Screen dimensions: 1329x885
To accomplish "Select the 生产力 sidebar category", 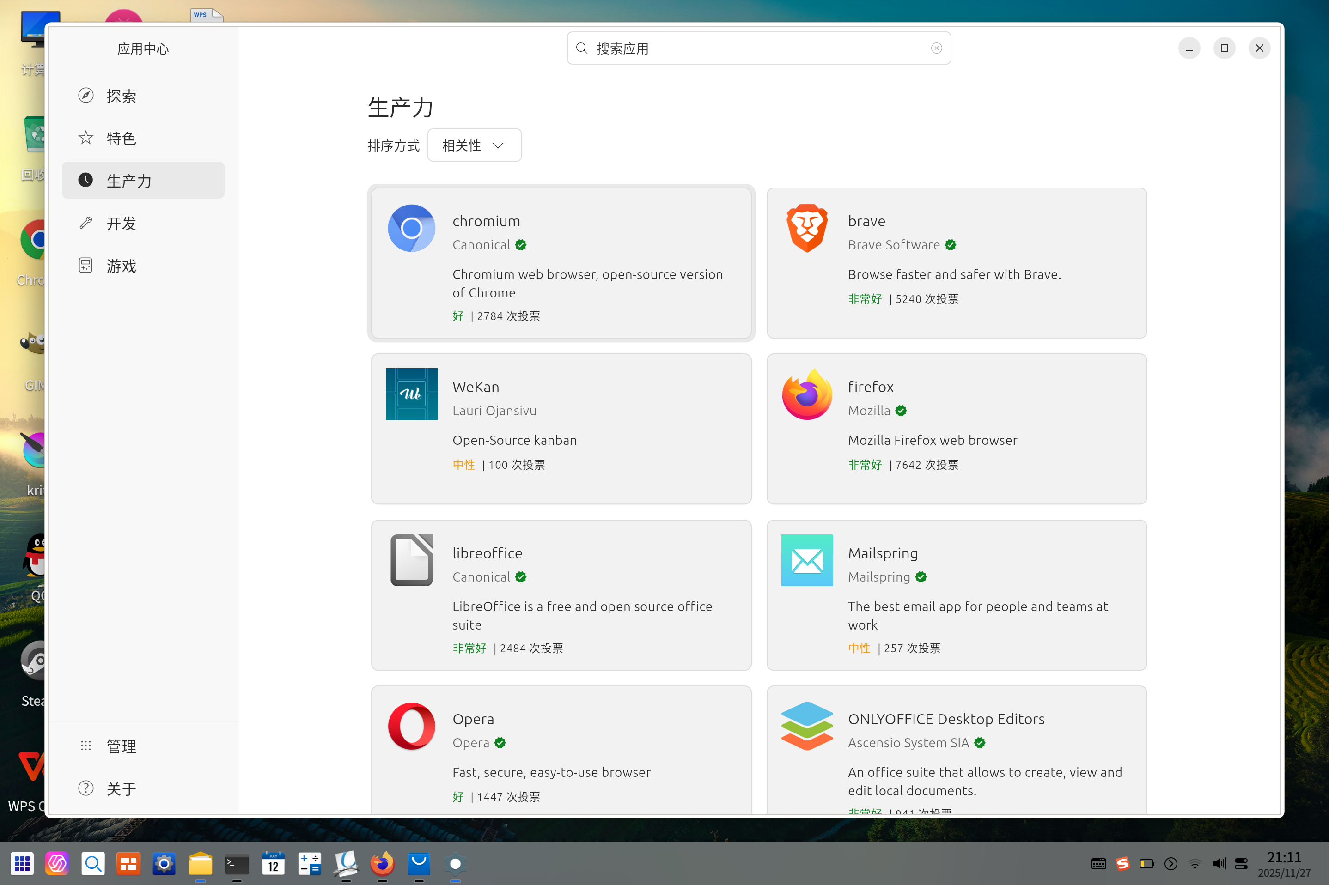I will coord(143,180).
